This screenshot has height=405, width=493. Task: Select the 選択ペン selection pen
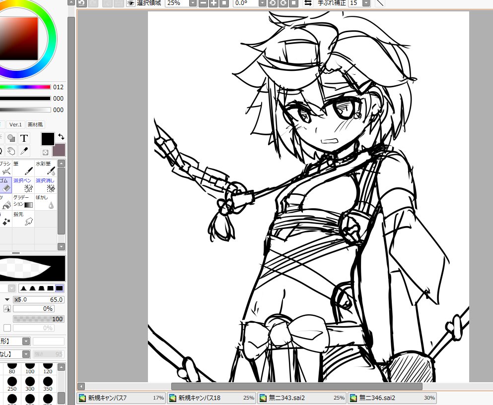coord(23,185)
